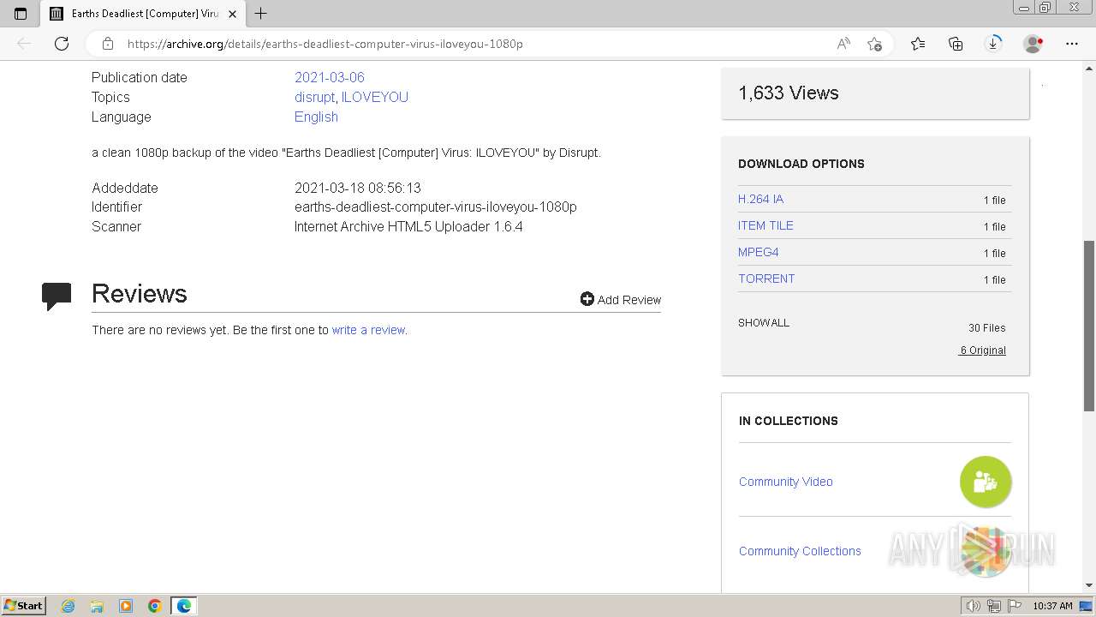Launch Internet Explorer from taskbar
The width and height of the screenshot is (1096, 617).
coord(68,606)
